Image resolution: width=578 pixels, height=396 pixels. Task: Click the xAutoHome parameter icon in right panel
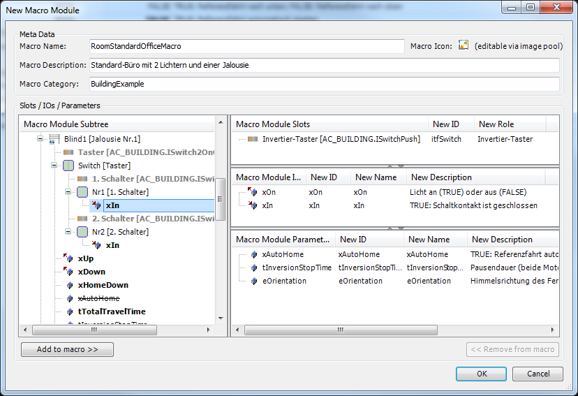(x=254, y=255)
